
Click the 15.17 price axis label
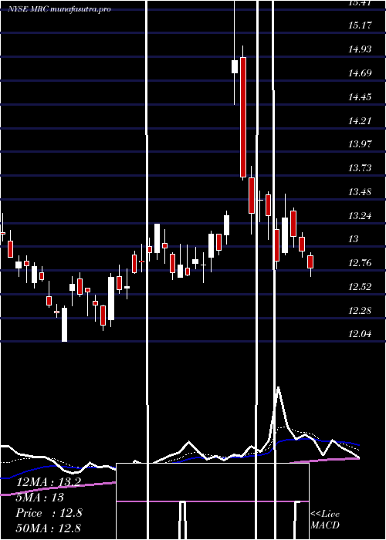(x=361, y=25)
